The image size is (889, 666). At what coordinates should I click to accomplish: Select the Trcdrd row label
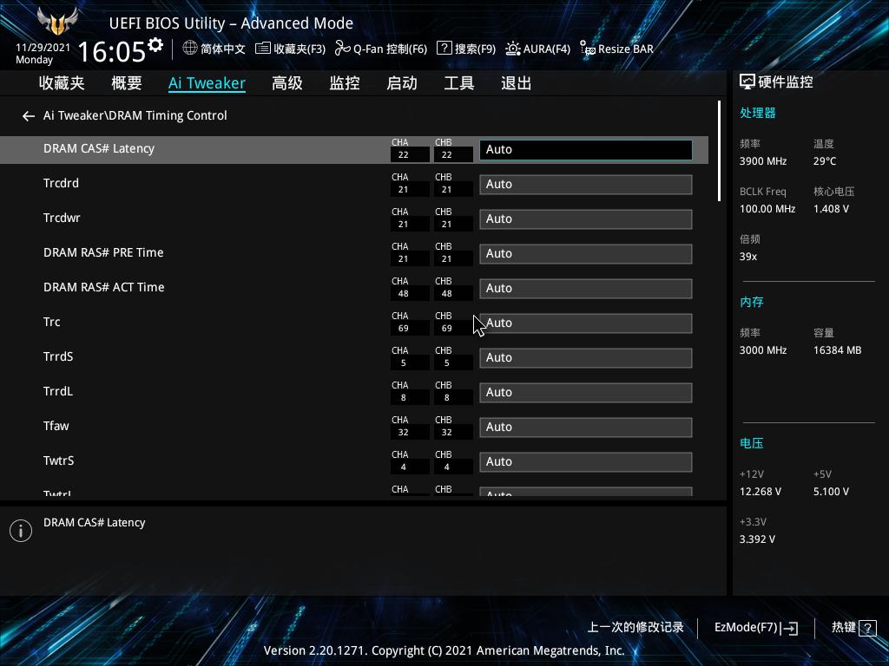pyautogui.click(x=62, y=184)
